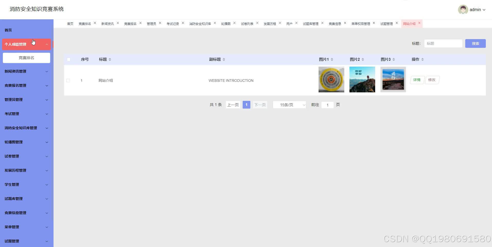The height and width of the screenshot is (247, 492).
Task: Close the 用户 tab with its X icon
Action: [x=297, y=23]
